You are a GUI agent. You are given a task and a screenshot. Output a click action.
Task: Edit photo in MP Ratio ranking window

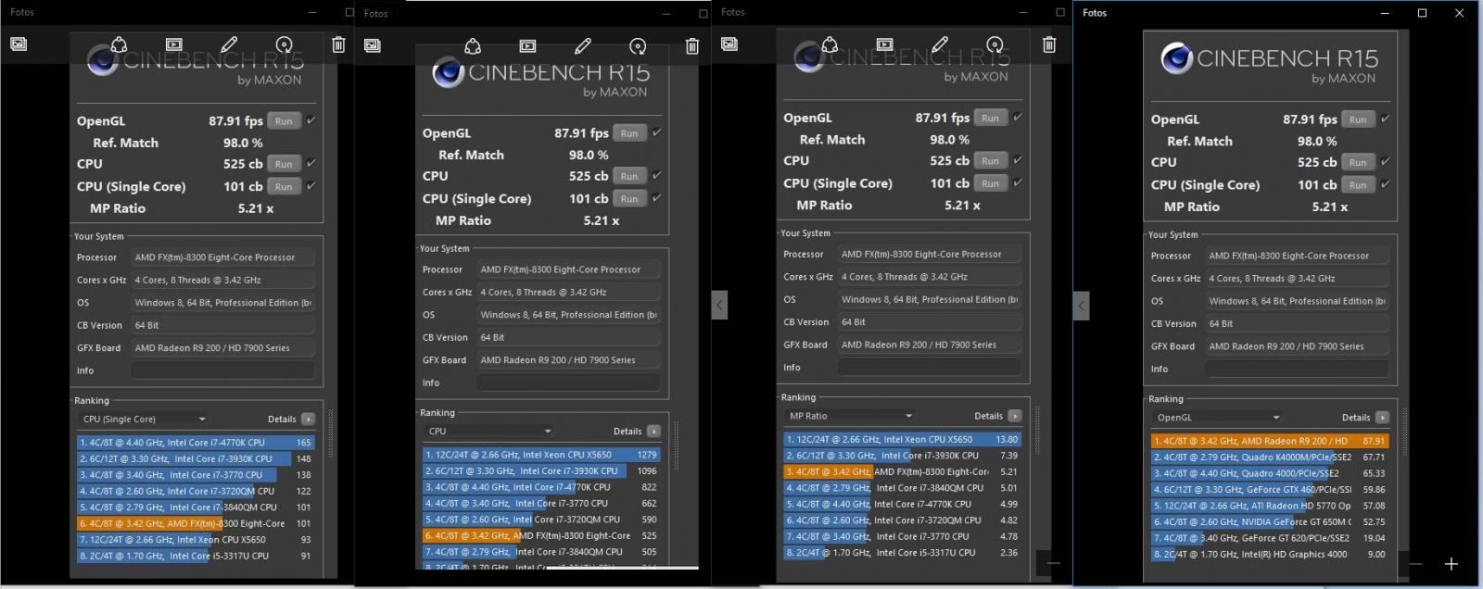pos(940,44)
